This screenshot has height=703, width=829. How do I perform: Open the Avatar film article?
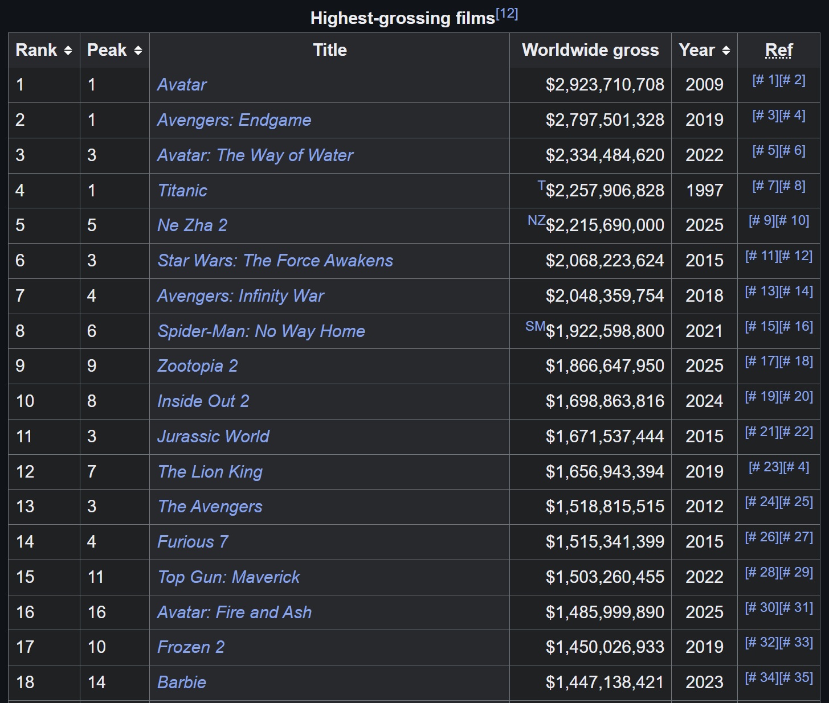click(182, 85)
